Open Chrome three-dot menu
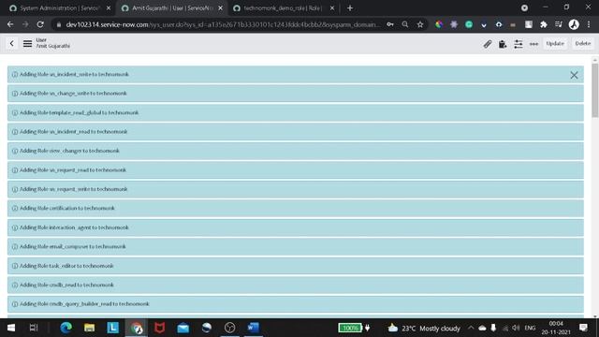The image size is (599, 337). point(589,24)
